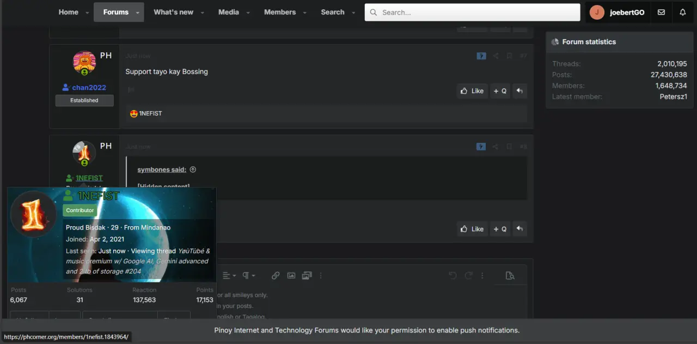Open the inbox envelope icon
697x344 pixels.
661,12
